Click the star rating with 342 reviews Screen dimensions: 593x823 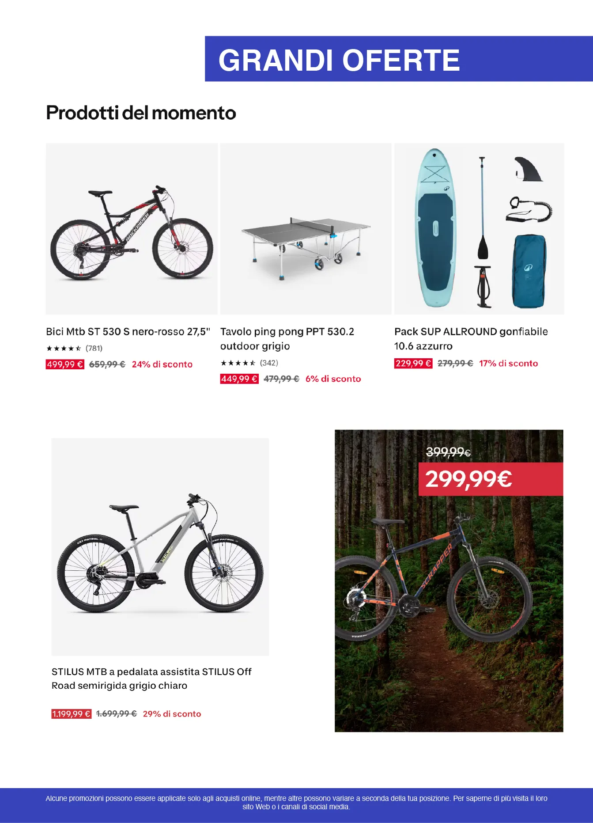[249, 363]
